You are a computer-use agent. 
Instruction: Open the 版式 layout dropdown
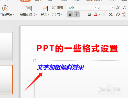48,15
